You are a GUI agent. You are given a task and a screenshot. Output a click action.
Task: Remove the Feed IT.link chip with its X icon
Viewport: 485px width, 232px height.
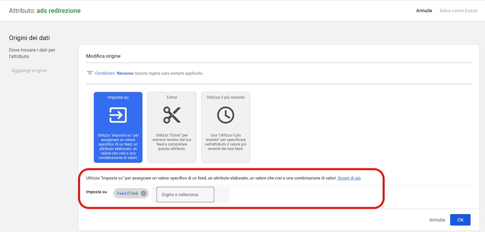coord(144,194)
